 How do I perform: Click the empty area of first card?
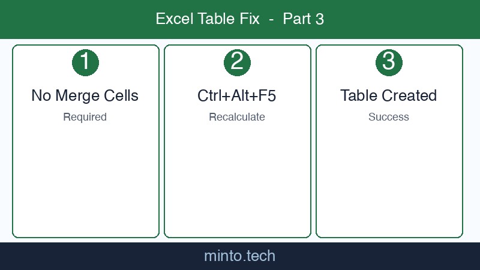[x=85, y=180]
